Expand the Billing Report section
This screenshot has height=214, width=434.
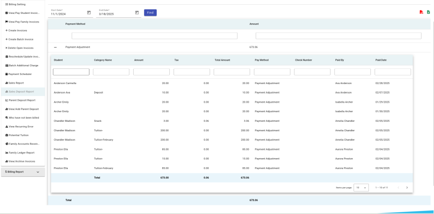(23, 172)
